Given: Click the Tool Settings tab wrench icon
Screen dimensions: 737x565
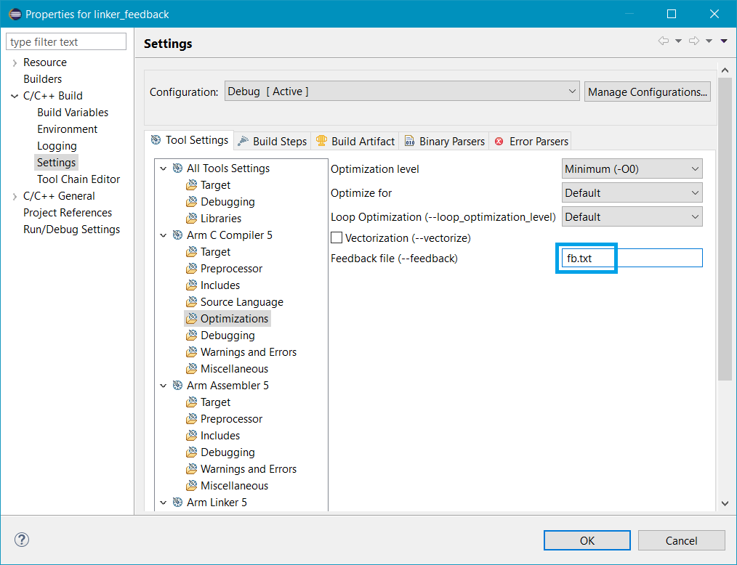Looking at the screenshot, I should click(x=155, y=140).
